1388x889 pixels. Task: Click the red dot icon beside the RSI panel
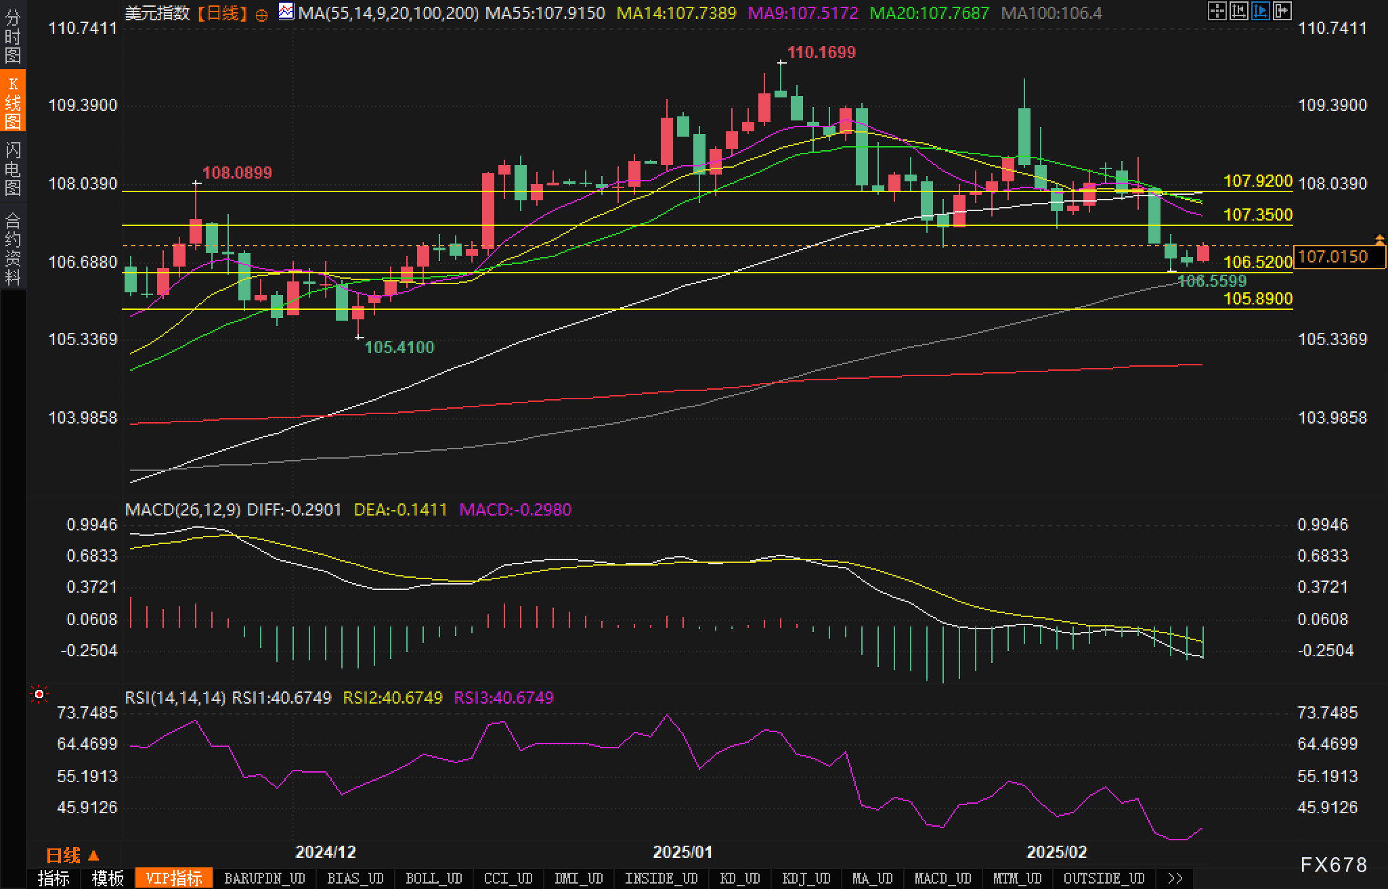[x=39, y=694]
